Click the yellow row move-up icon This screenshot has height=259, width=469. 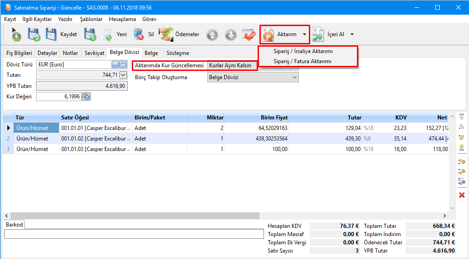tap(462, 137)
